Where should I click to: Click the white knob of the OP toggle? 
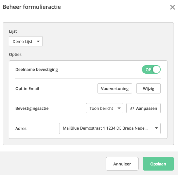[156, 70]
